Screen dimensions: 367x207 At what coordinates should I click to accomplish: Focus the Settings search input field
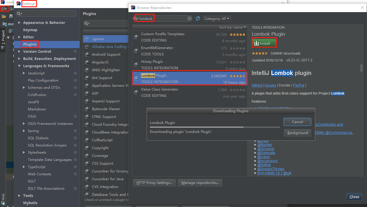[46, 14]
